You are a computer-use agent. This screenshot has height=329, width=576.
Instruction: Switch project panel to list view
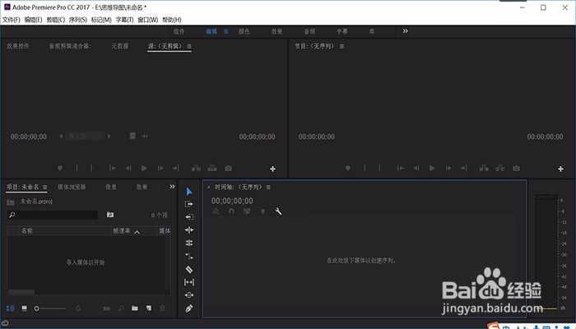[x=10, y=308]
